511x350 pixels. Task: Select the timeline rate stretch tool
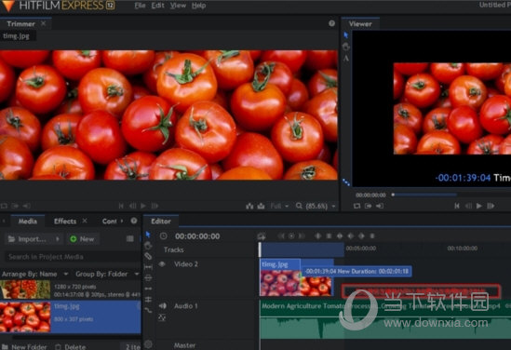point(148,310)
